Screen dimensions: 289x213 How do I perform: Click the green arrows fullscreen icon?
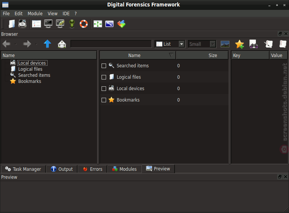click(98, 24)
